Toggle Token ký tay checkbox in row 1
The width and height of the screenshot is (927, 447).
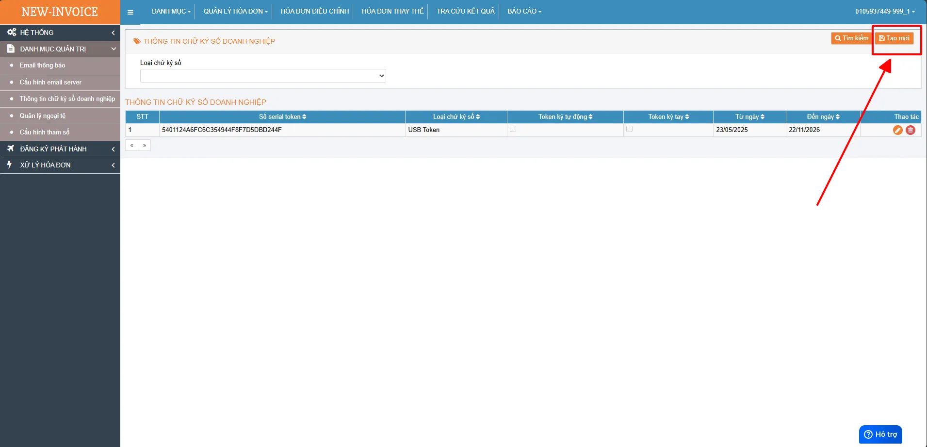pos(629,129)
